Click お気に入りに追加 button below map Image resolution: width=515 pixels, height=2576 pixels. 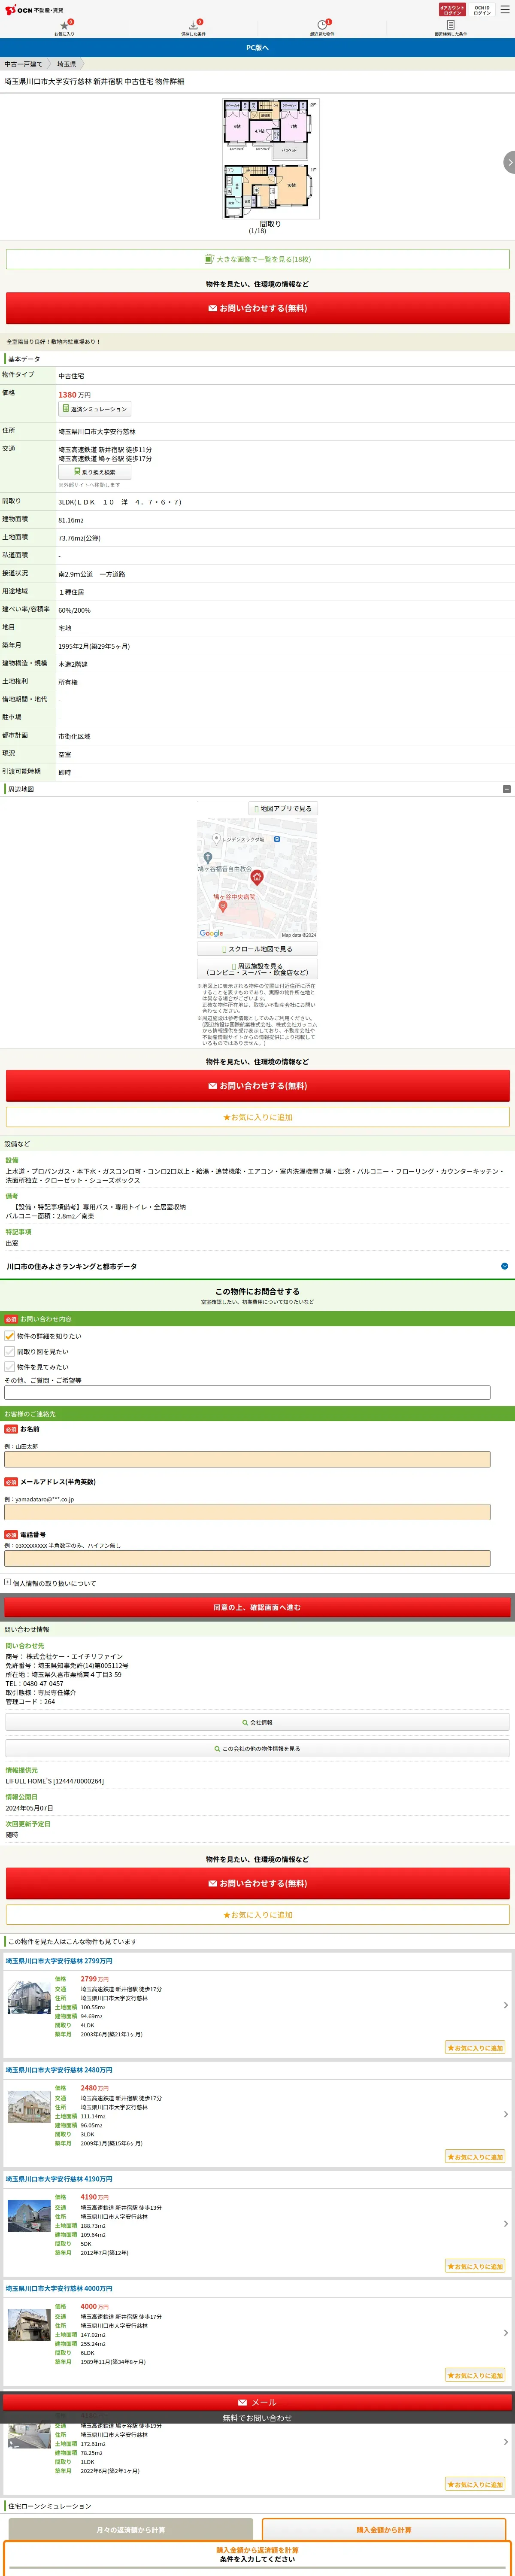pyautogui.click(x=257, y=1117)
